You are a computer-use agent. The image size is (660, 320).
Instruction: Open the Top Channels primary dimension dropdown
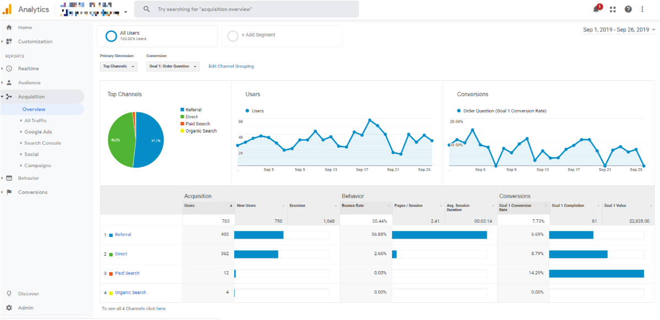(x=119, y=65)
